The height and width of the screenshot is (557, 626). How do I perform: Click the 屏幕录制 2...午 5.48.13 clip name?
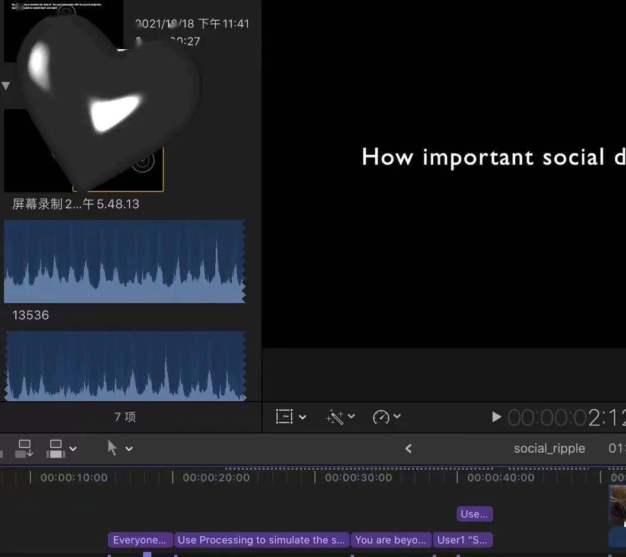tap(75, 204)
